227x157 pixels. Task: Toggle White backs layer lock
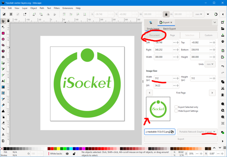74,154
